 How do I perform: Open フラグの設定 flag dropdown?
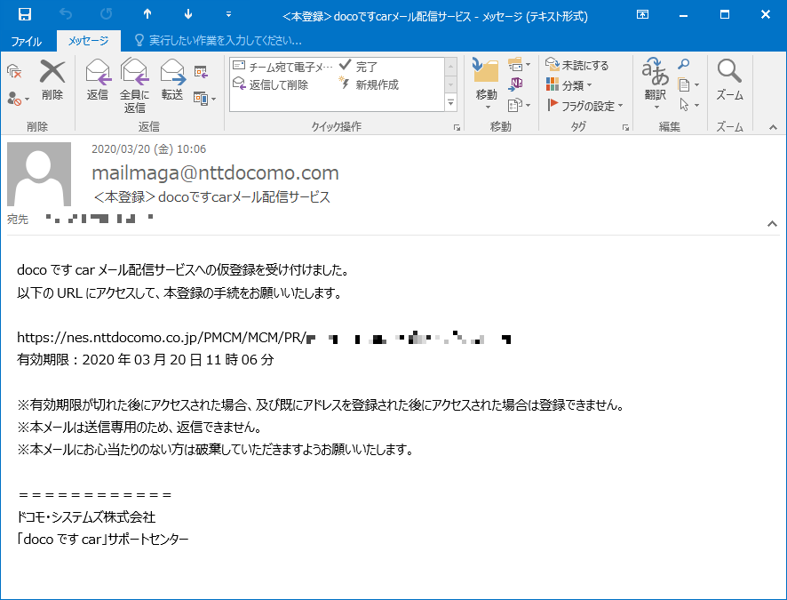point(585,106)
